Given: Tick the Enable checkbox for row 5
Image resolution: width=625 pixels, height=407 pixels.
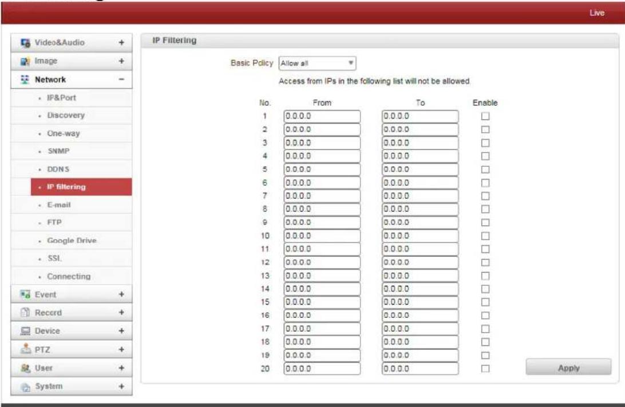Looking at the screenshot, I should coord(485,170).
